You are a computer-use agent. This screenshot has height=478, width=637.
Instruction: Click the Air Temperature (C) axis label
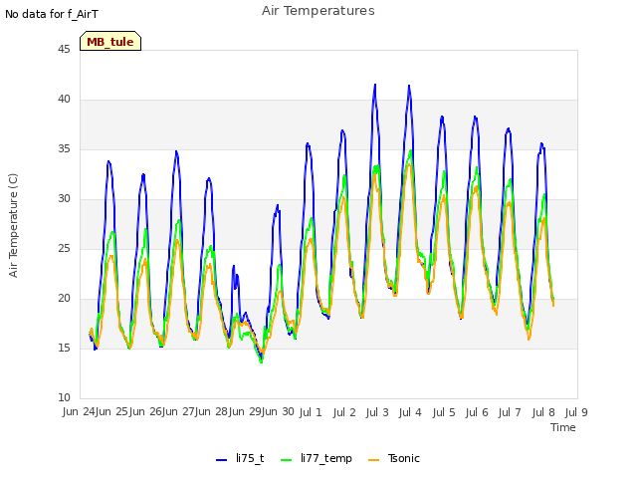click(13, 226)
